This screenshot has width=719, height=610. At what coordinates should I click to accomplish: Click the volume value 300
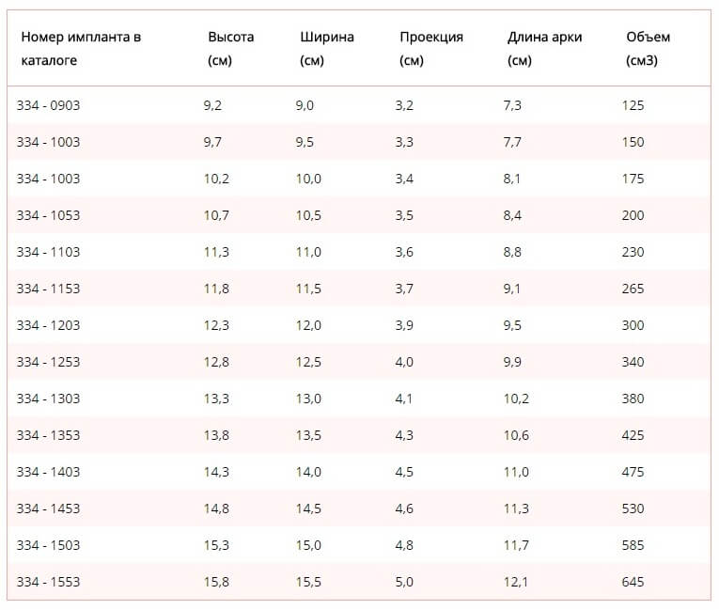(x=633, y=325)
